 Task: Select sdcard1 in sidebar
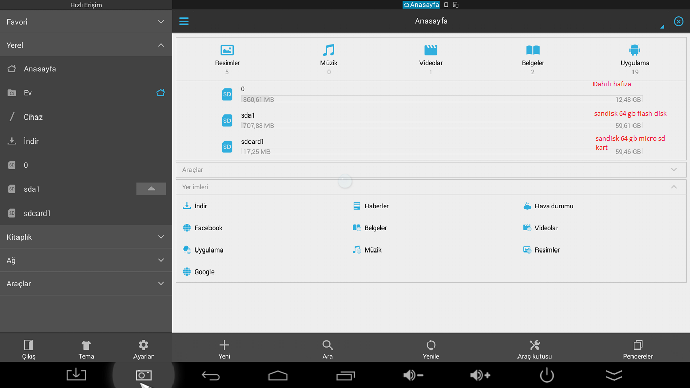tap(86, 214)
